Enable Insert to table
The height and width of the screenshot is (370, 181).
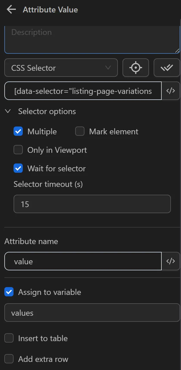9,338
